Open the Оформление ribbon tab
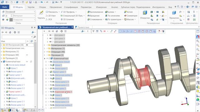The image size is (200, 112). (x=56, y=7)
